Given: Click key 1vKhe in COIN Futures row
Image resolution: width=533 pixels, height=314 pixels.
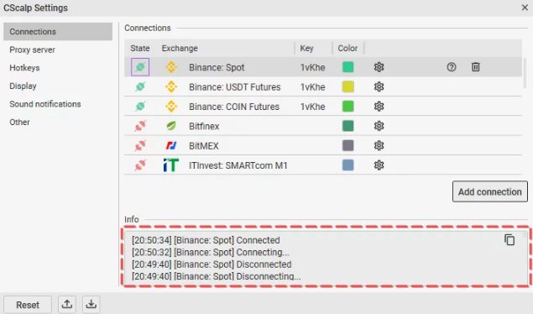Looking at the screenshot, I should tap(312, 107).
